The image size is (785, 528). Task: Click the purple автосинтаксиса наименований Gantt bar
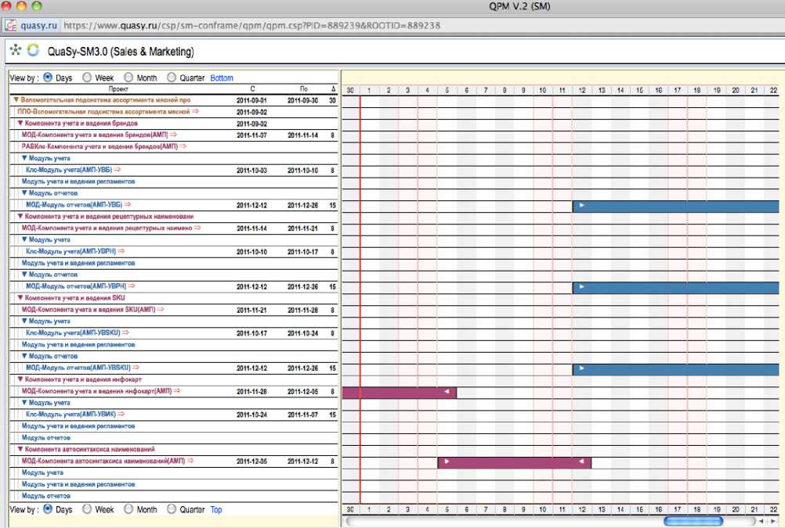[x=514, y=462]
